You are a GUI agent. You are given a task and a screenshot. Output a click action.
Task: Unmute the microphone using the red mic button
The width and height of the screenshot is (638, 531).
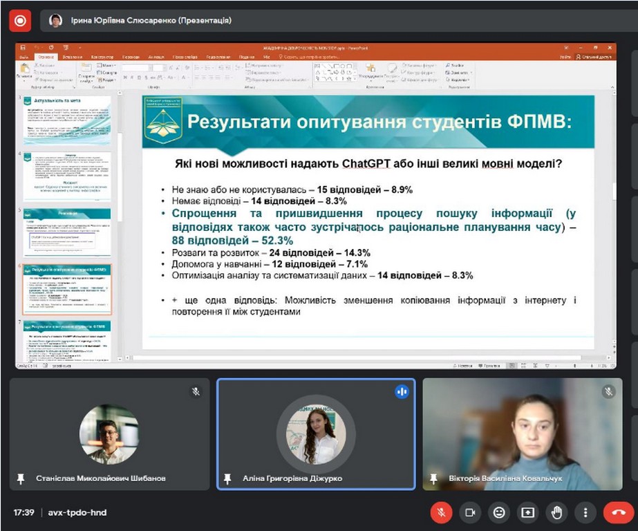(441, 512)
